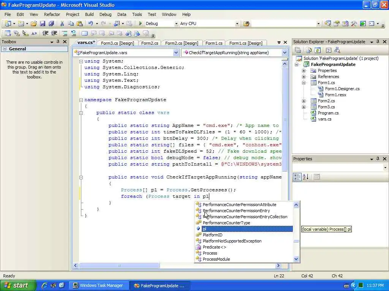Open the Start Page toolbar icon

(363, 23)
